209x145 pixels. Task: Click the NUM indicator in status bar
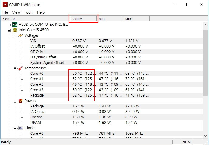tap(187, 142)
